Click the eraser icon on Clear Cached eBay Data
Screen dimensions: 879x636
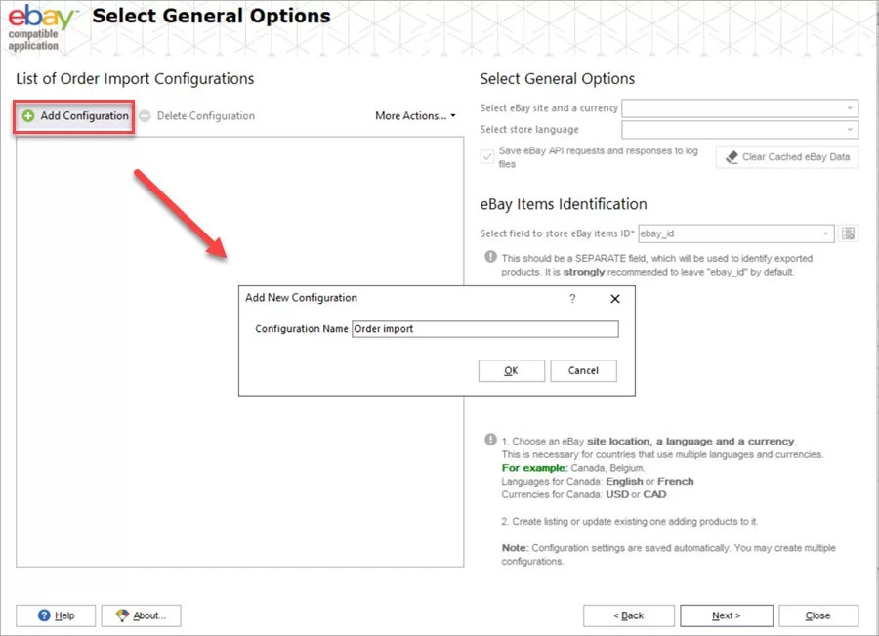point(730,156)
